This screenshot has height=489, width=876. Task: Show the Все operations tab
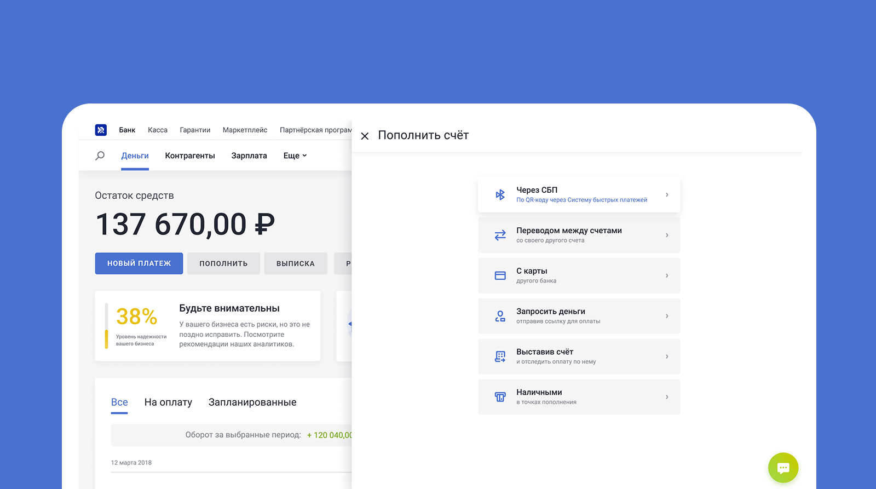click(x=119, y=402)
